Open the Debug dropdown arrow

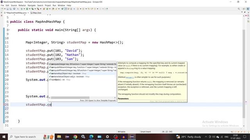tap(24, 9)
